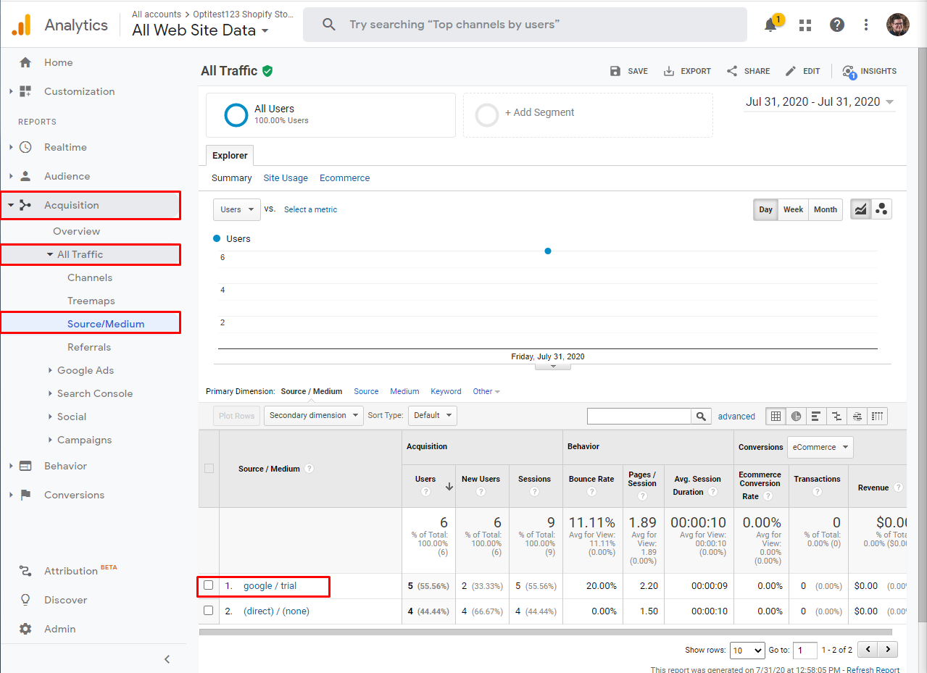Click the verified shield icon next to All Traffic

(x=267, y=71)
